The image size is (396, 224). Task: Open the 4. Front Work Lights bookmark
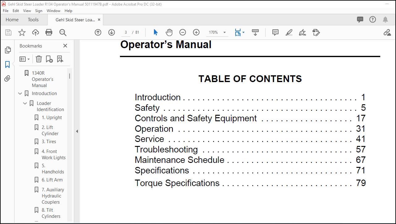pos(53,155)
